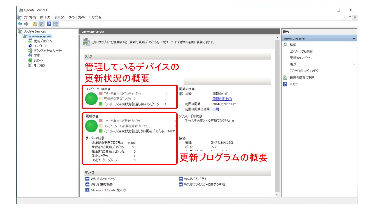Open help using the blue question mark toolbar icon

point(49,24)
